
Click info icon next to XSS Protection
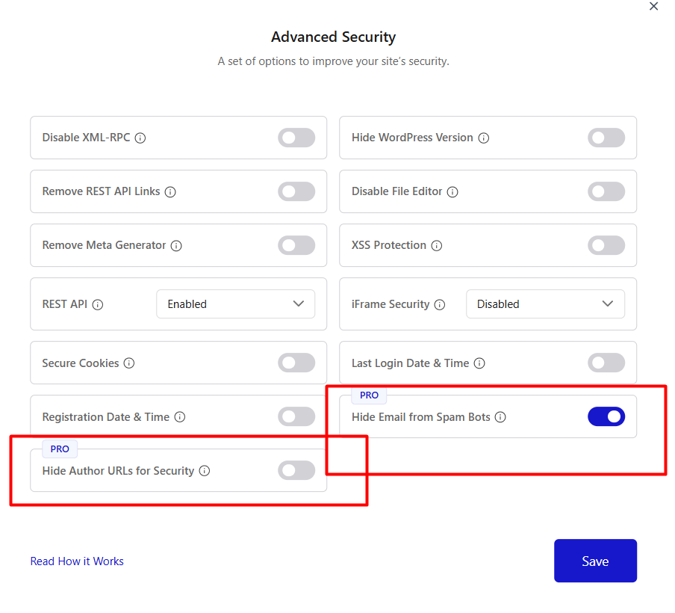click(437, 246)
